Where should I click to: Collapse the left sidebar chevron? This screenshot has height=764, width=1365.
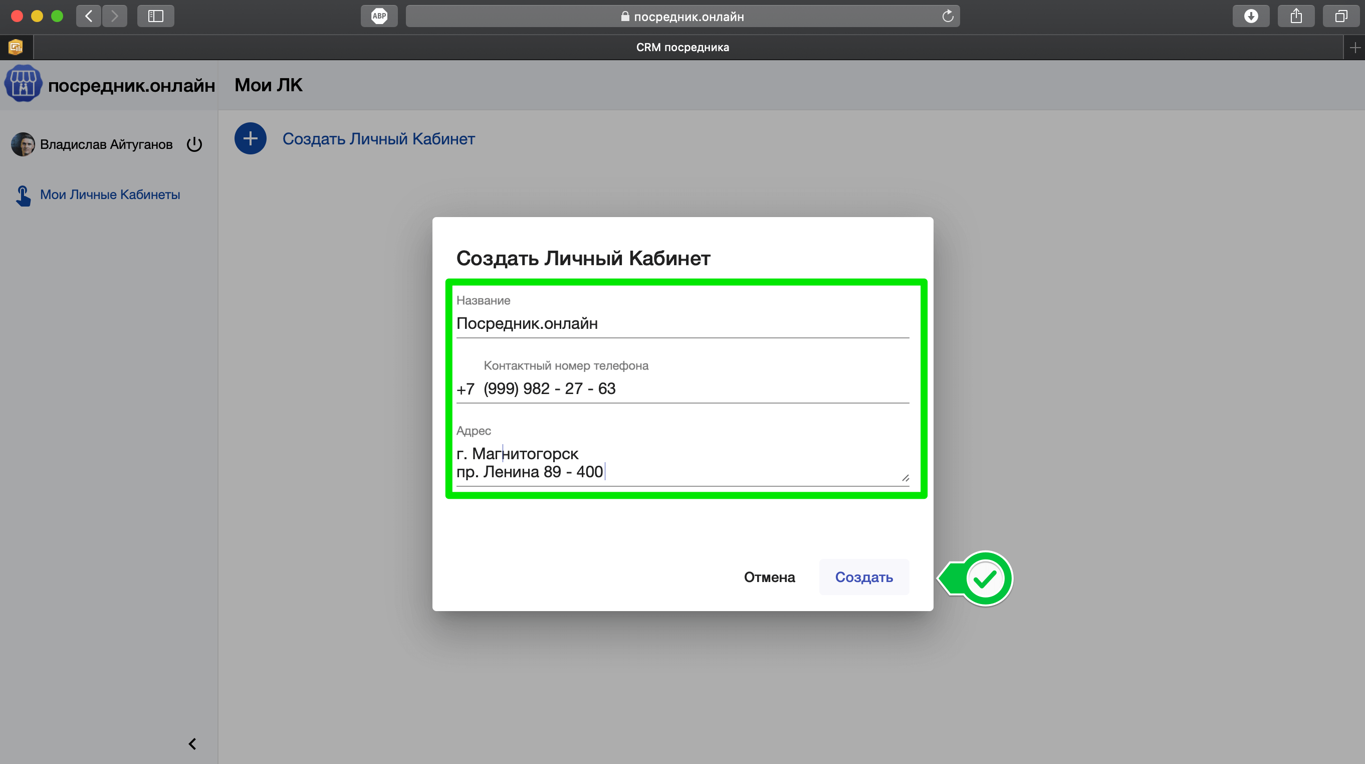pyautogui.click(x=192, y=744)
